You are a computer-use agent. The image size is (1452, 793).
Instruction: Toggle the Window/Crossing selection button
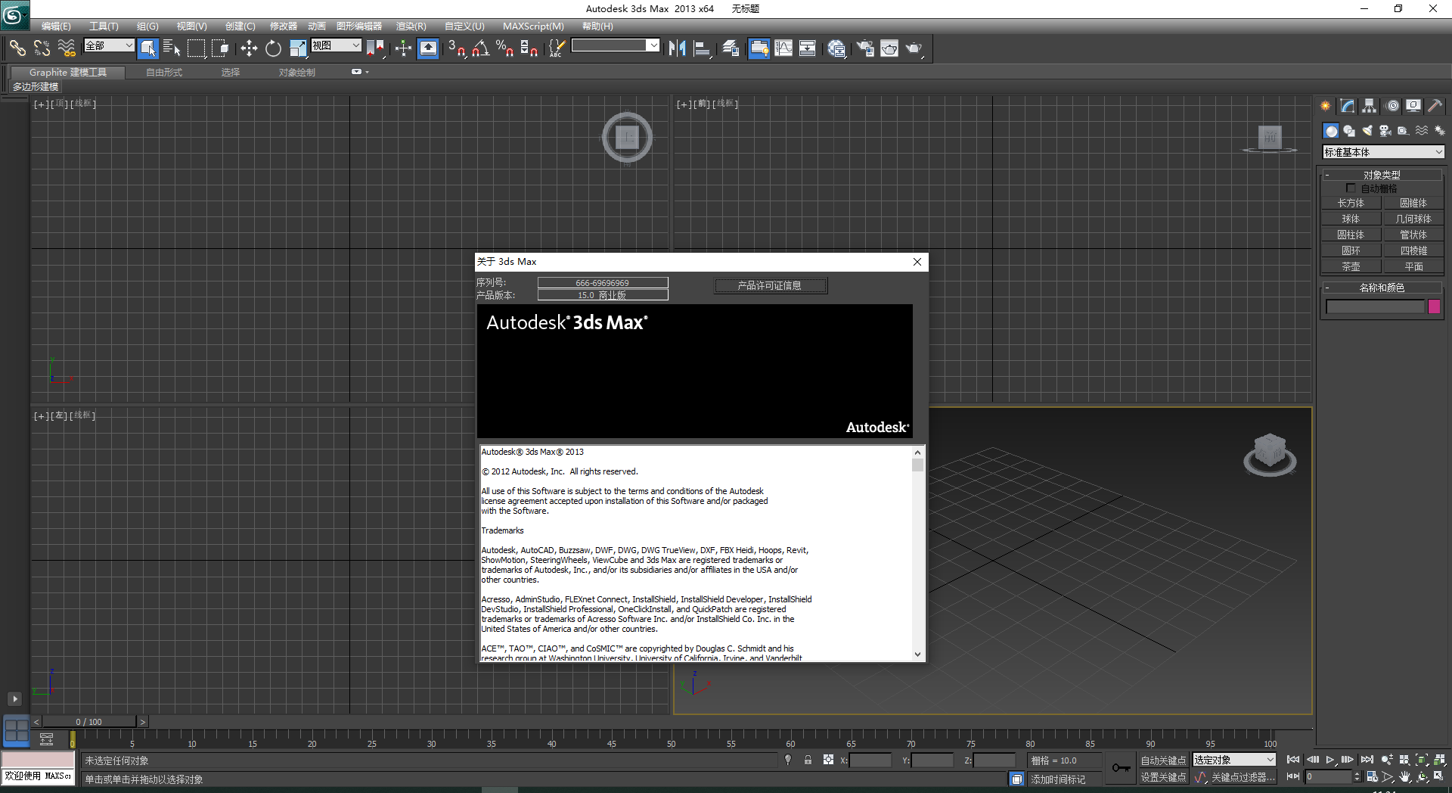[221, 48]
